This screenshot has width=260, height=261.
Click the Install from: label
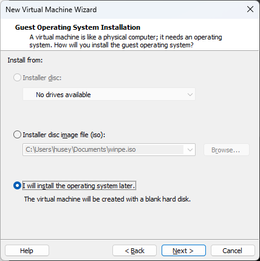coord(25,60)
